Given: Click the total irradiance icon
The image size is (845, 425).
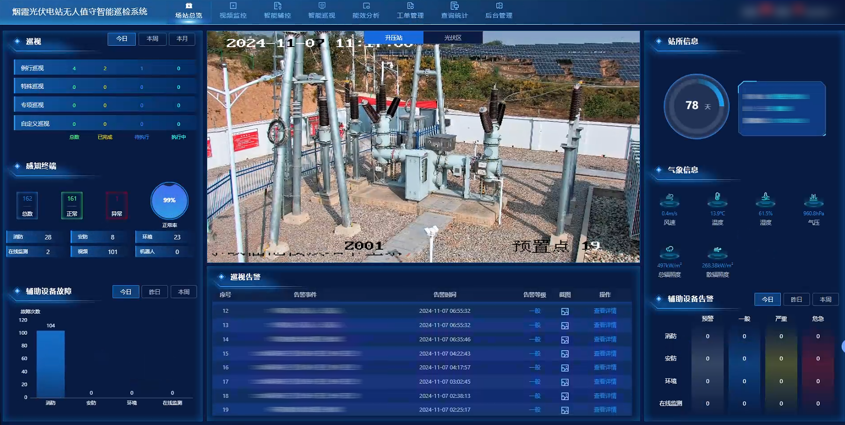Looking at the screenshot, I should coord(669,252).
